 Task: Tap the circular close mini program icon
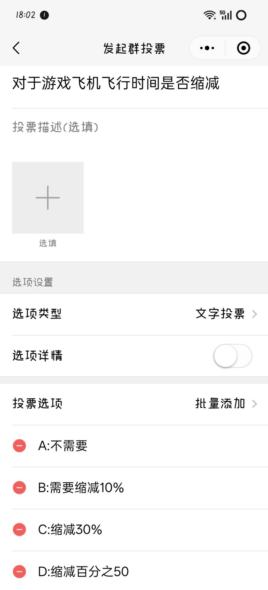point(243,48)
